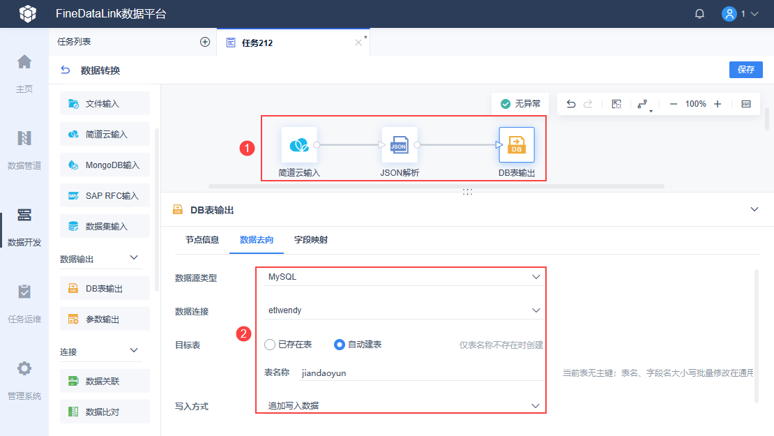
Task: Zoom in the canvas
Action: 718,104
